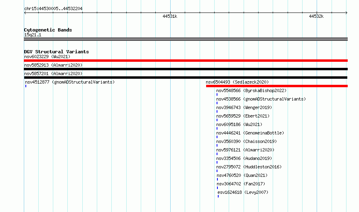Click the blue marker under nsv3560390

click(x=217, y=145)
